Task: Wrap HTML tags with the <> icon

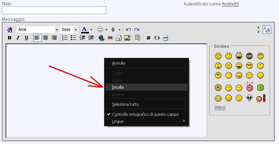Action: tap(157, 38)
